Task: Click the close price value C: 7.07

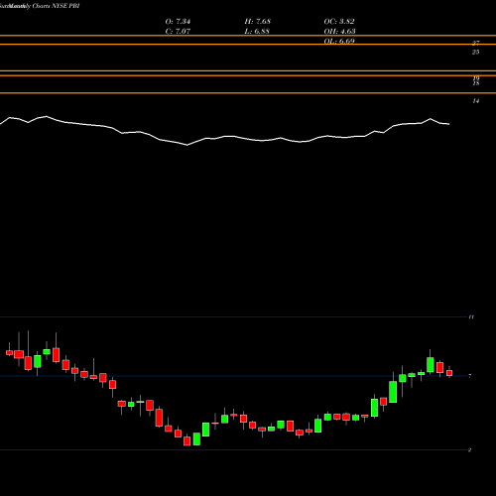Action: coord(178,32)
